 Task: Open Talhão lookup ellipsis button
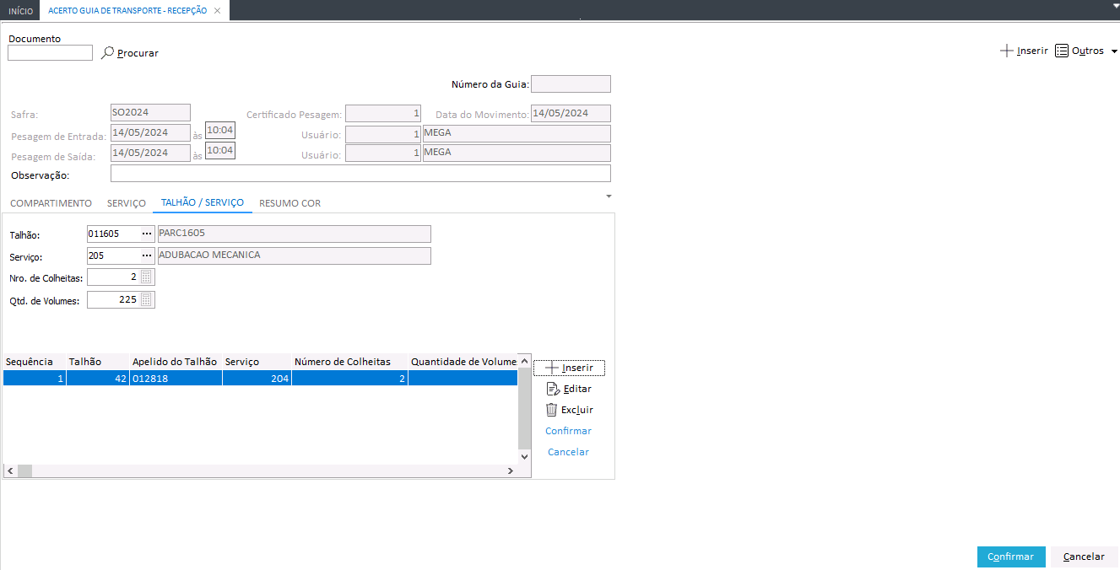pos(147,234)
